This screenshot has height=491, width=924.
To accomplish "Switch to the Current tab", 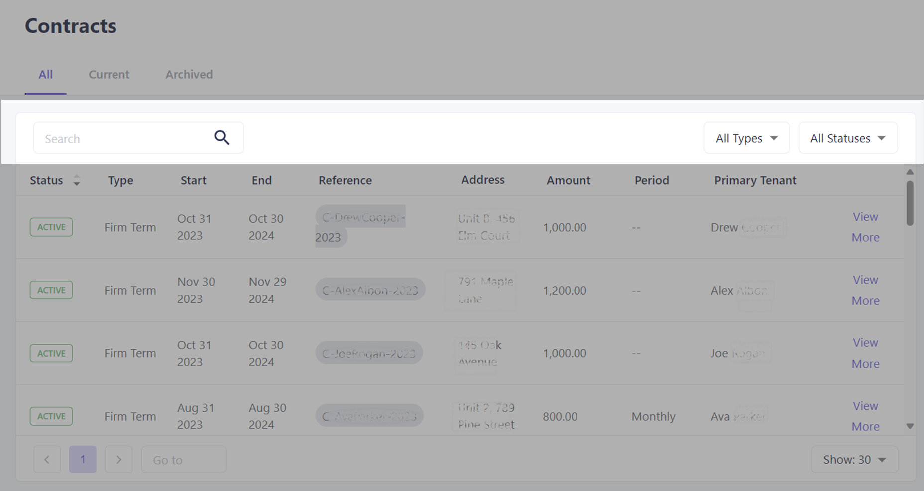I will click(109, 75).
